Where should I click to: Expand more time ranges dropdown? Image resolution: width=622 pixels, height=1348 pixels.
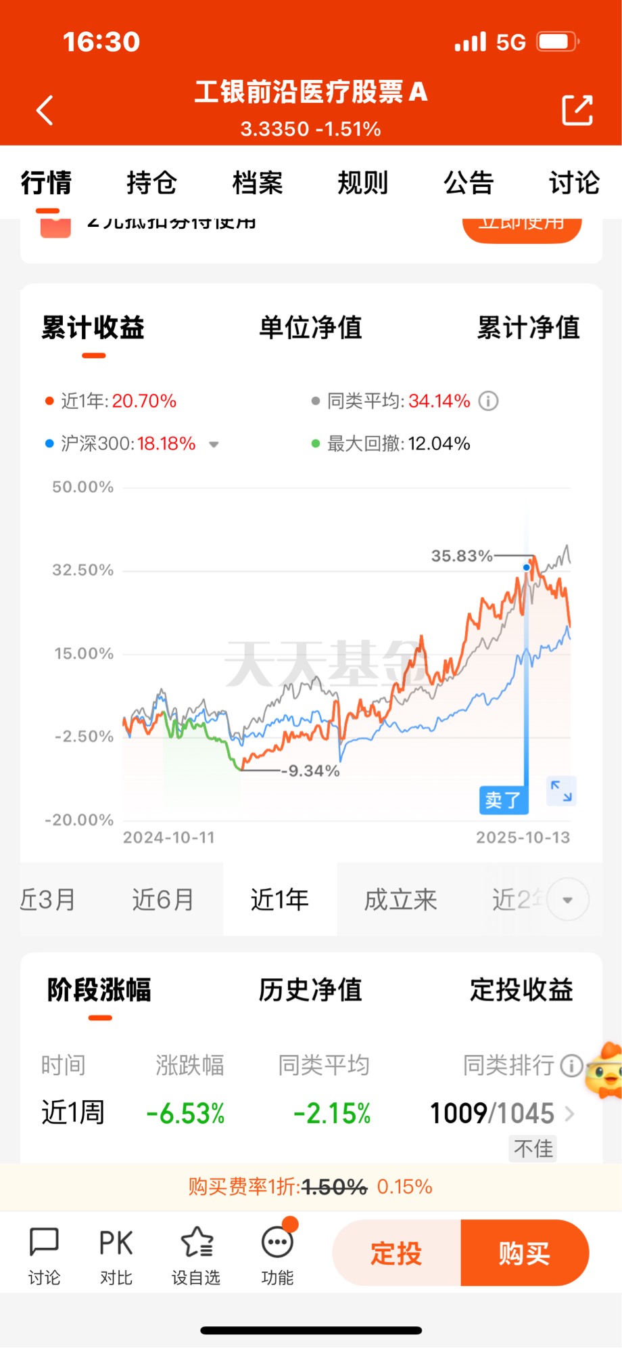[x=568, y=900]
